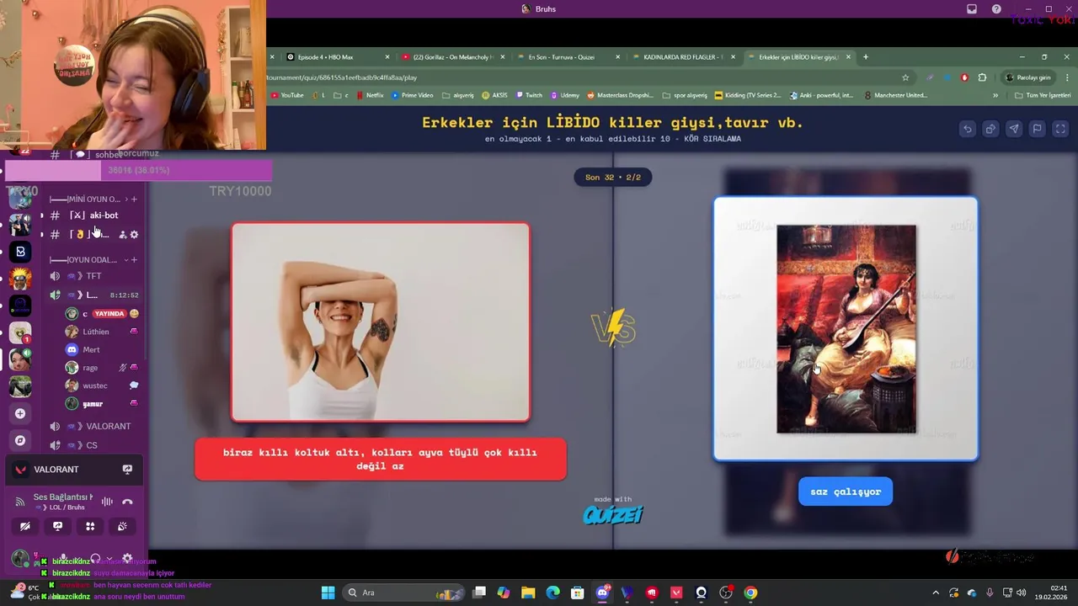1078x606 pixels.
Task: Collapse the OYUN ODALARI category
Action: [83, 259]
